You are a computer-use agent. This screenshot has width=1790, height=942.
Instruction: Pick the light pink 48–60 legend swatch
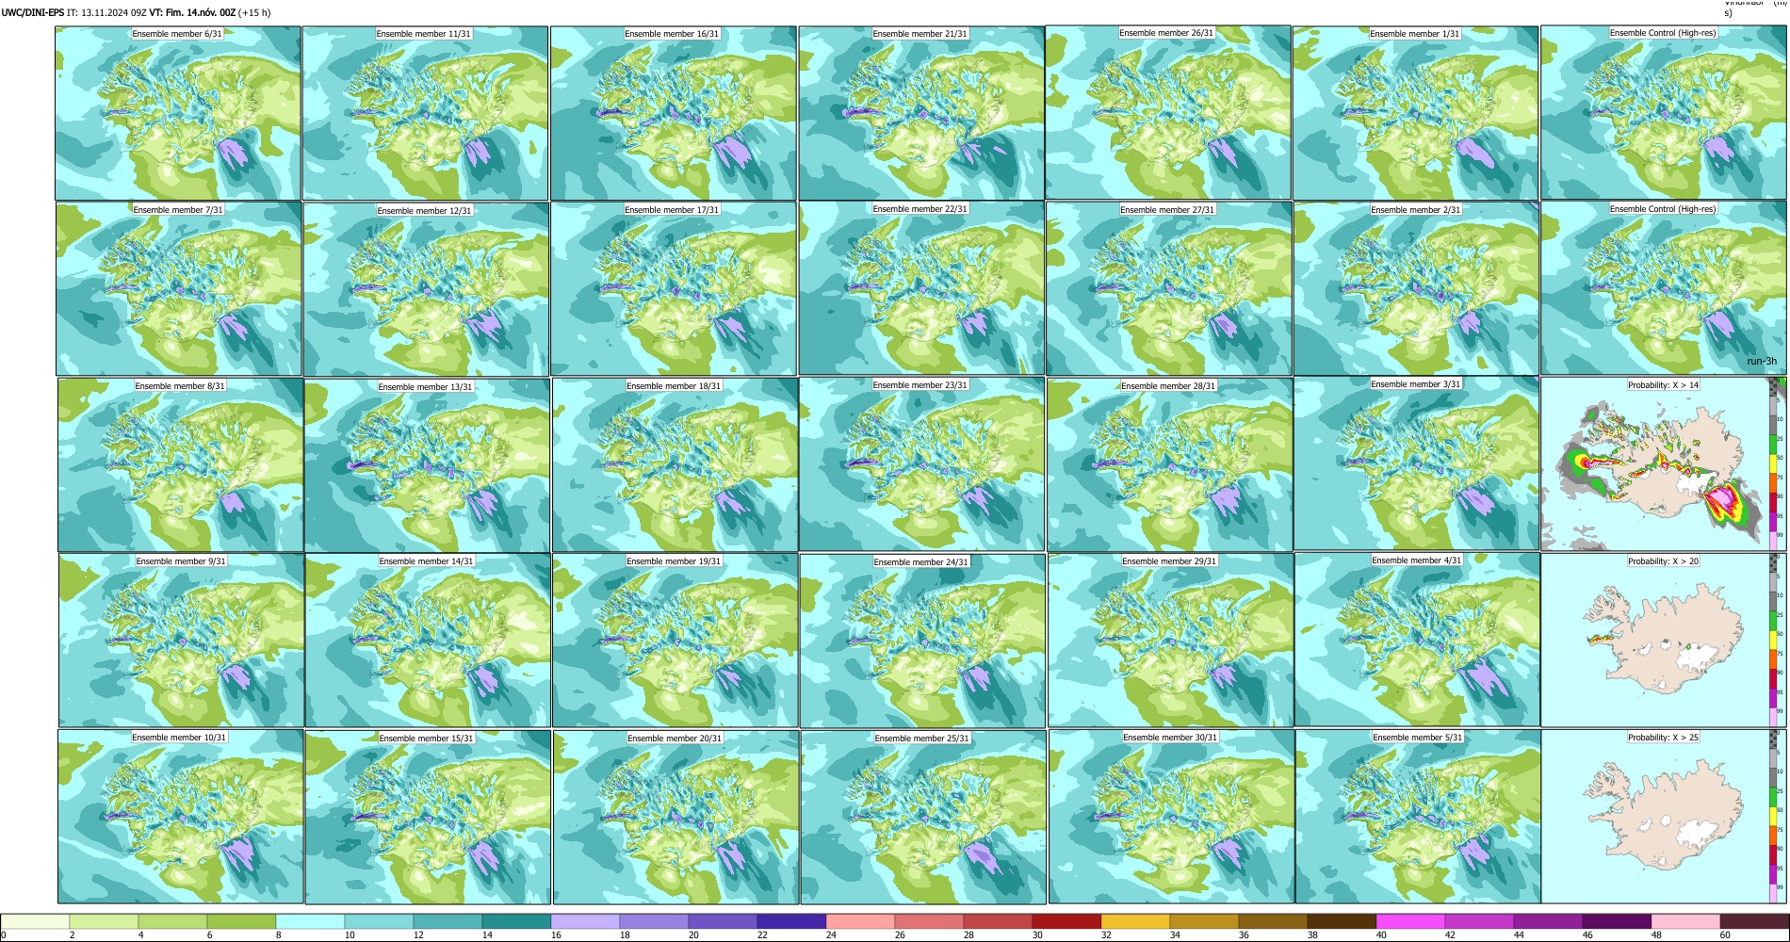tap(1685, 921)
